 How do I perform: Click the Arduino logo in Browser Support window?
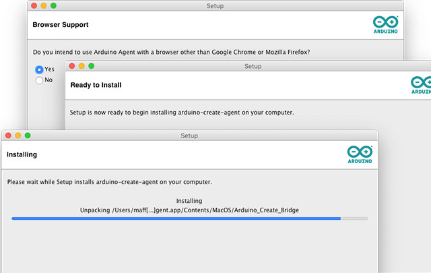tap(386, 24)
